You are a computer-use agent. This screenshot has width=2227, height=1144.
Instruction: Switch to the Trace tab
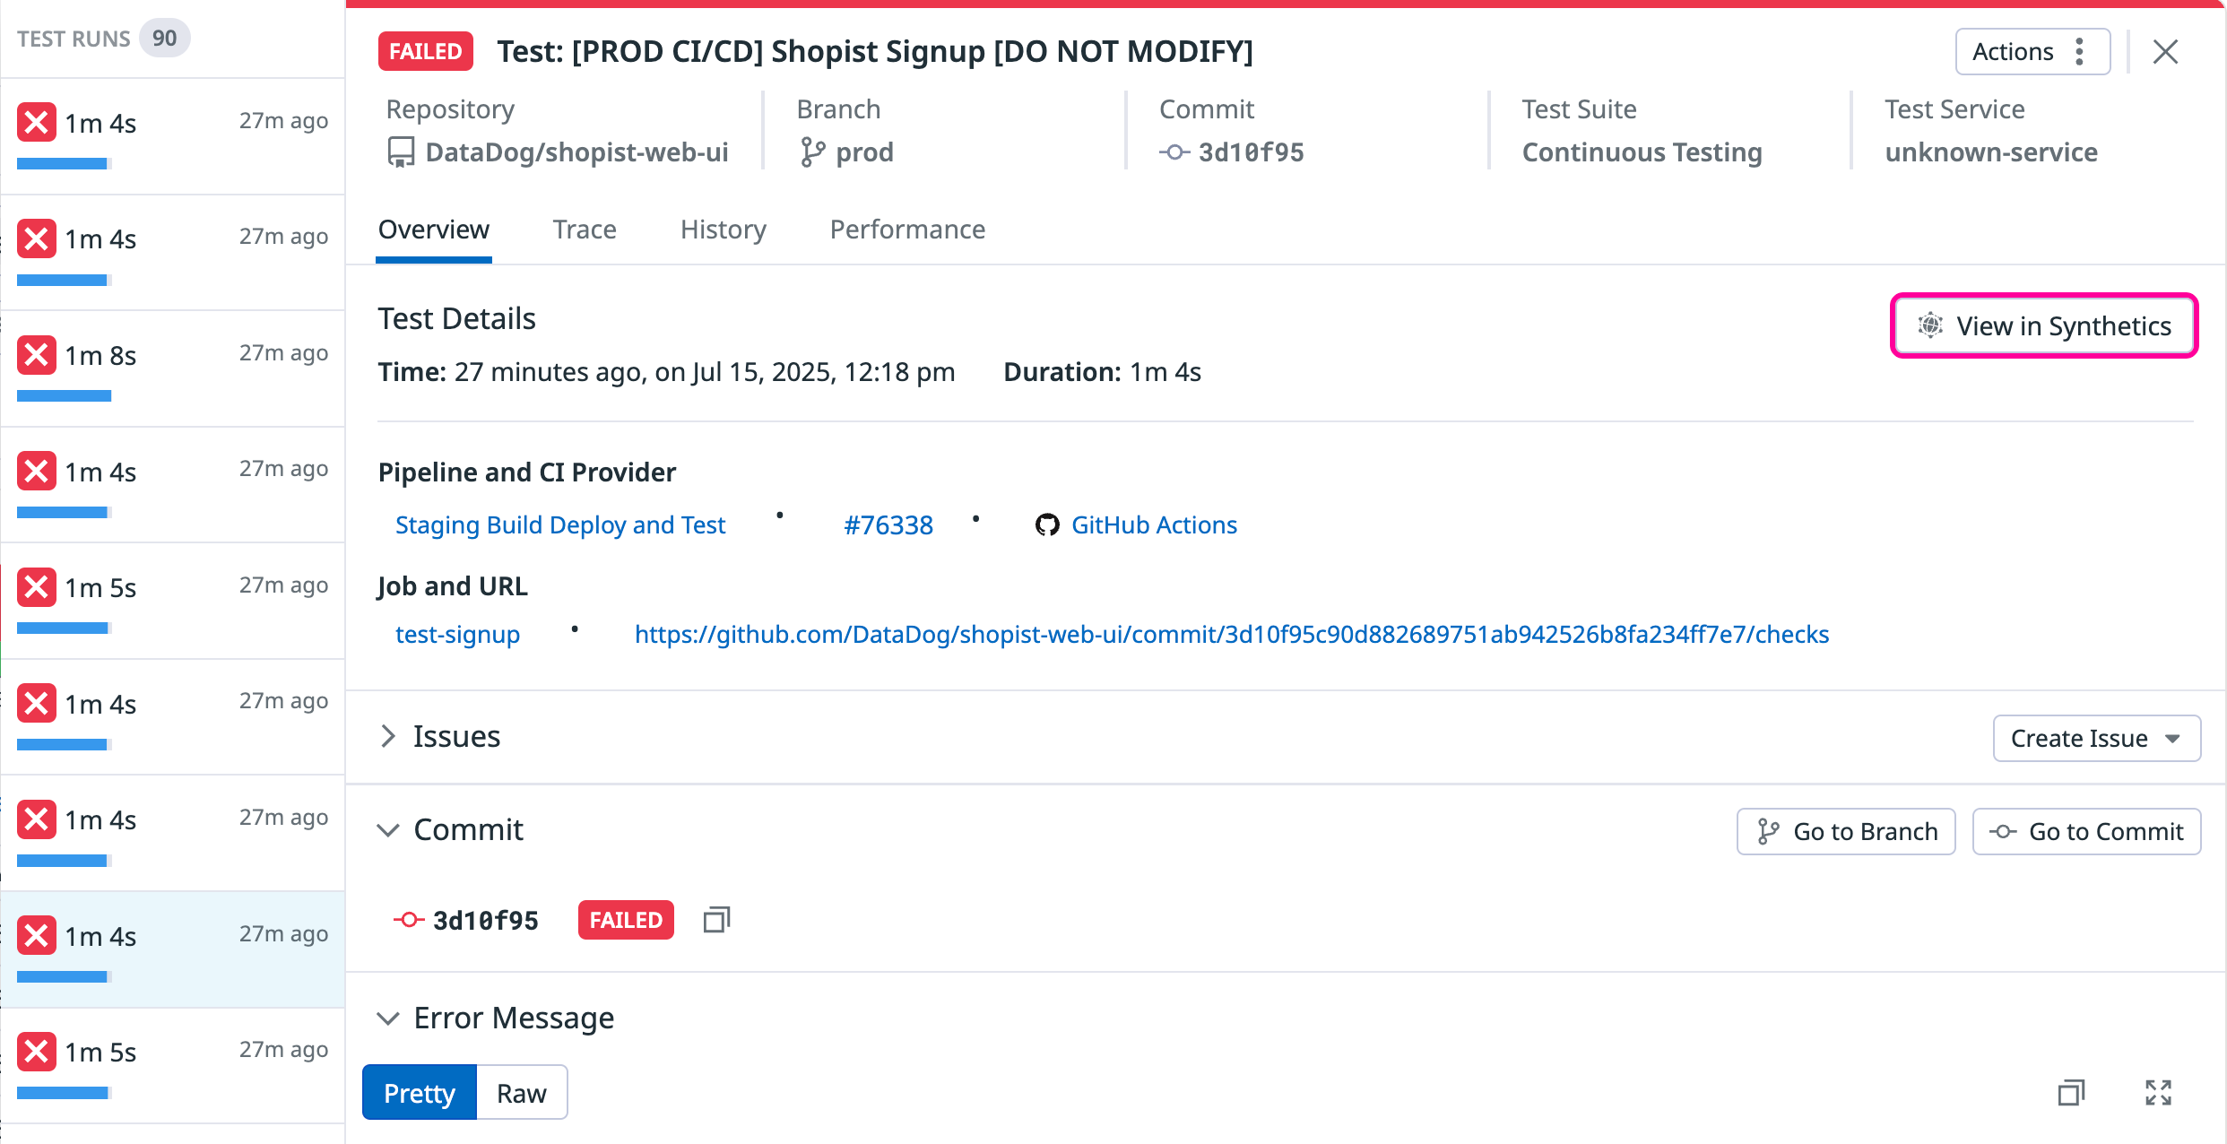(585, 230)
